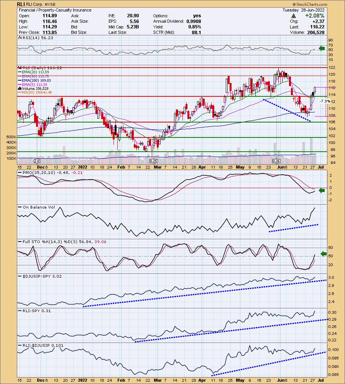Image resolution: width=345 pixels, height=384 pixels.
Task: Click the 500K tick on the volume axis
Action: coord(11,137)
